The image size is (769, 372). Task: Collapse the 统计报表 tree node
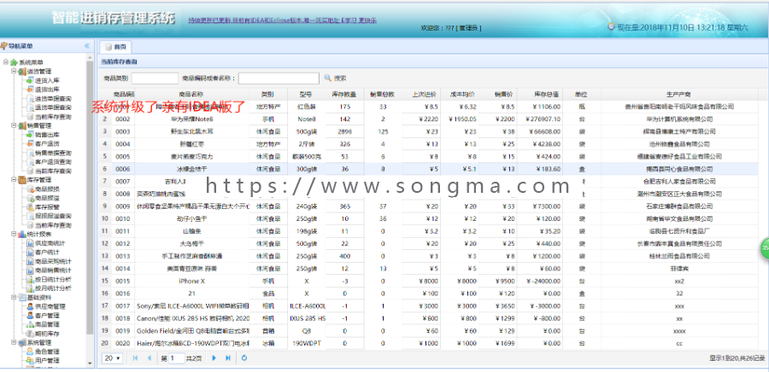pyautogui.click(x=15, y=235)
